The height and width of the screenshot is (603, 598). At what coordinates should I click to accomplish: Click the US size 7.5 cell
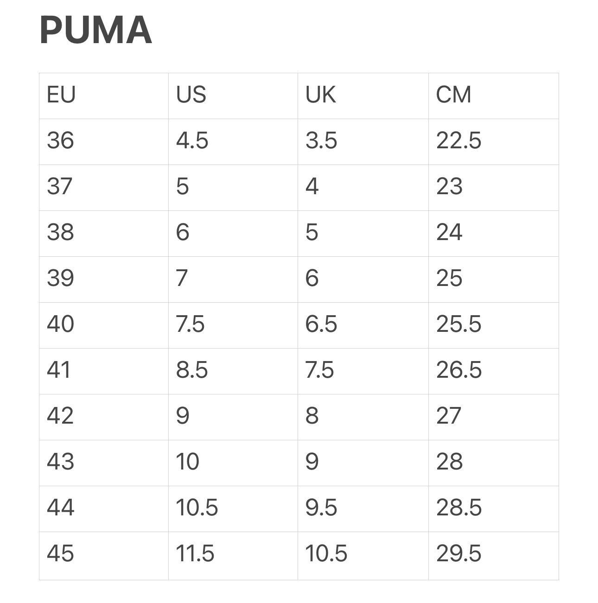(190, 324)
